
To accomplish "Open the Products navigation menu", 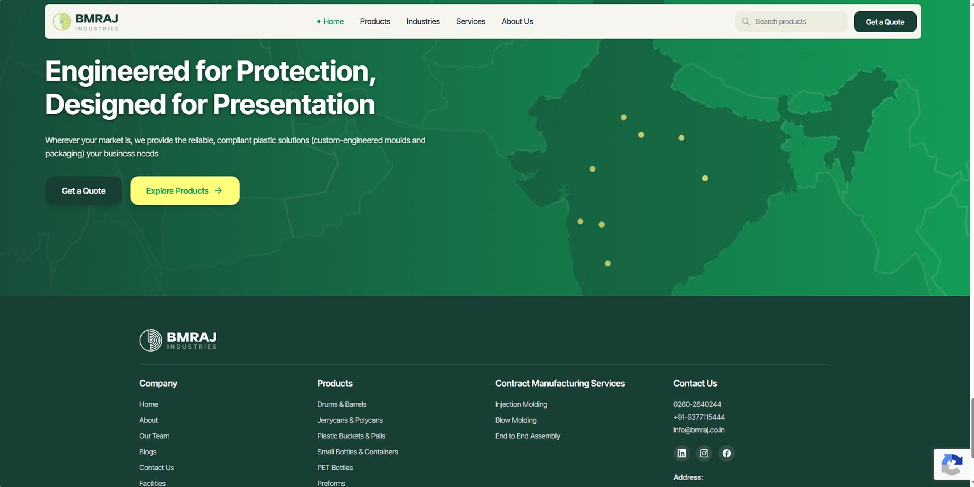I will 375,22.
